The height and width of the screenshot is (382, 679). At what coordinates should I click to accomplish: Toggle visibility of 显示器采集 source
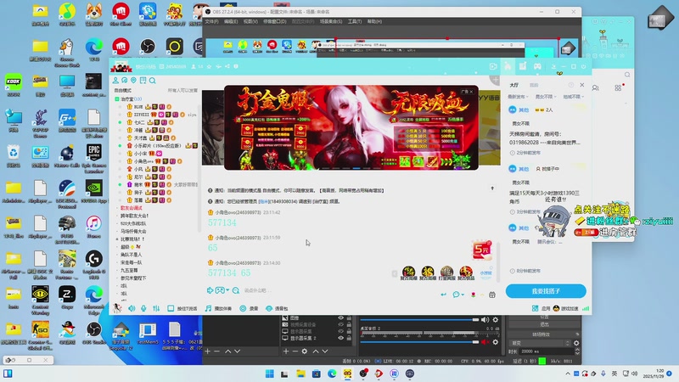[x=341, y=331]
